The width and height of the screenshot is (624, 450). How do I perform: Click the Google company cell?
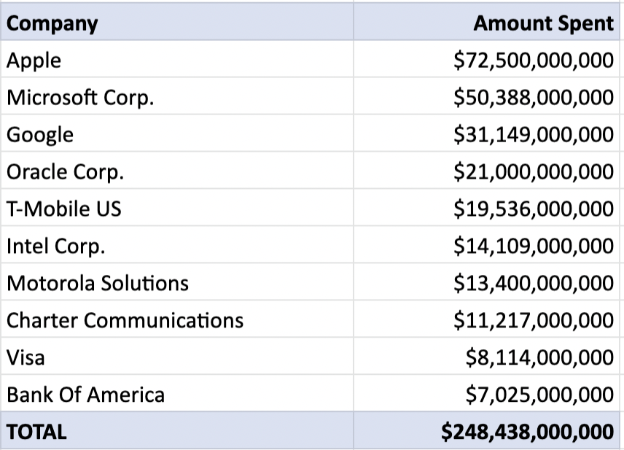[40, 135]
